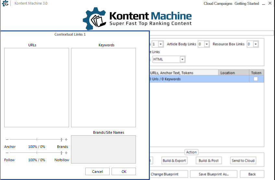This screenshot has width=275, height=180.
Task: Open the dropdown showing value 1
Action: tap(161, 44)
